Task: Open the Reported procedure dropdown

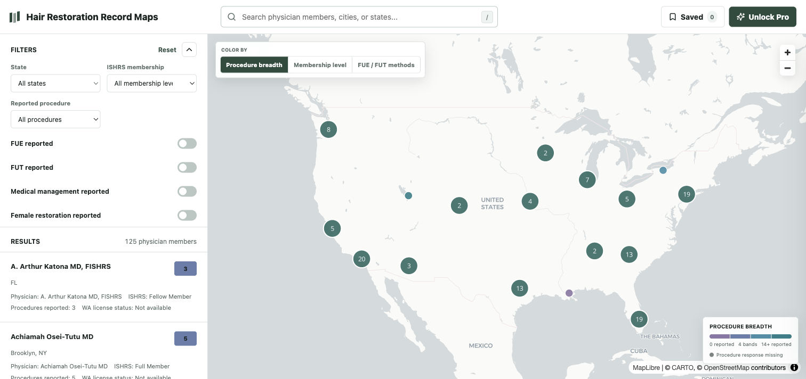Action: [x=55, y=119]
